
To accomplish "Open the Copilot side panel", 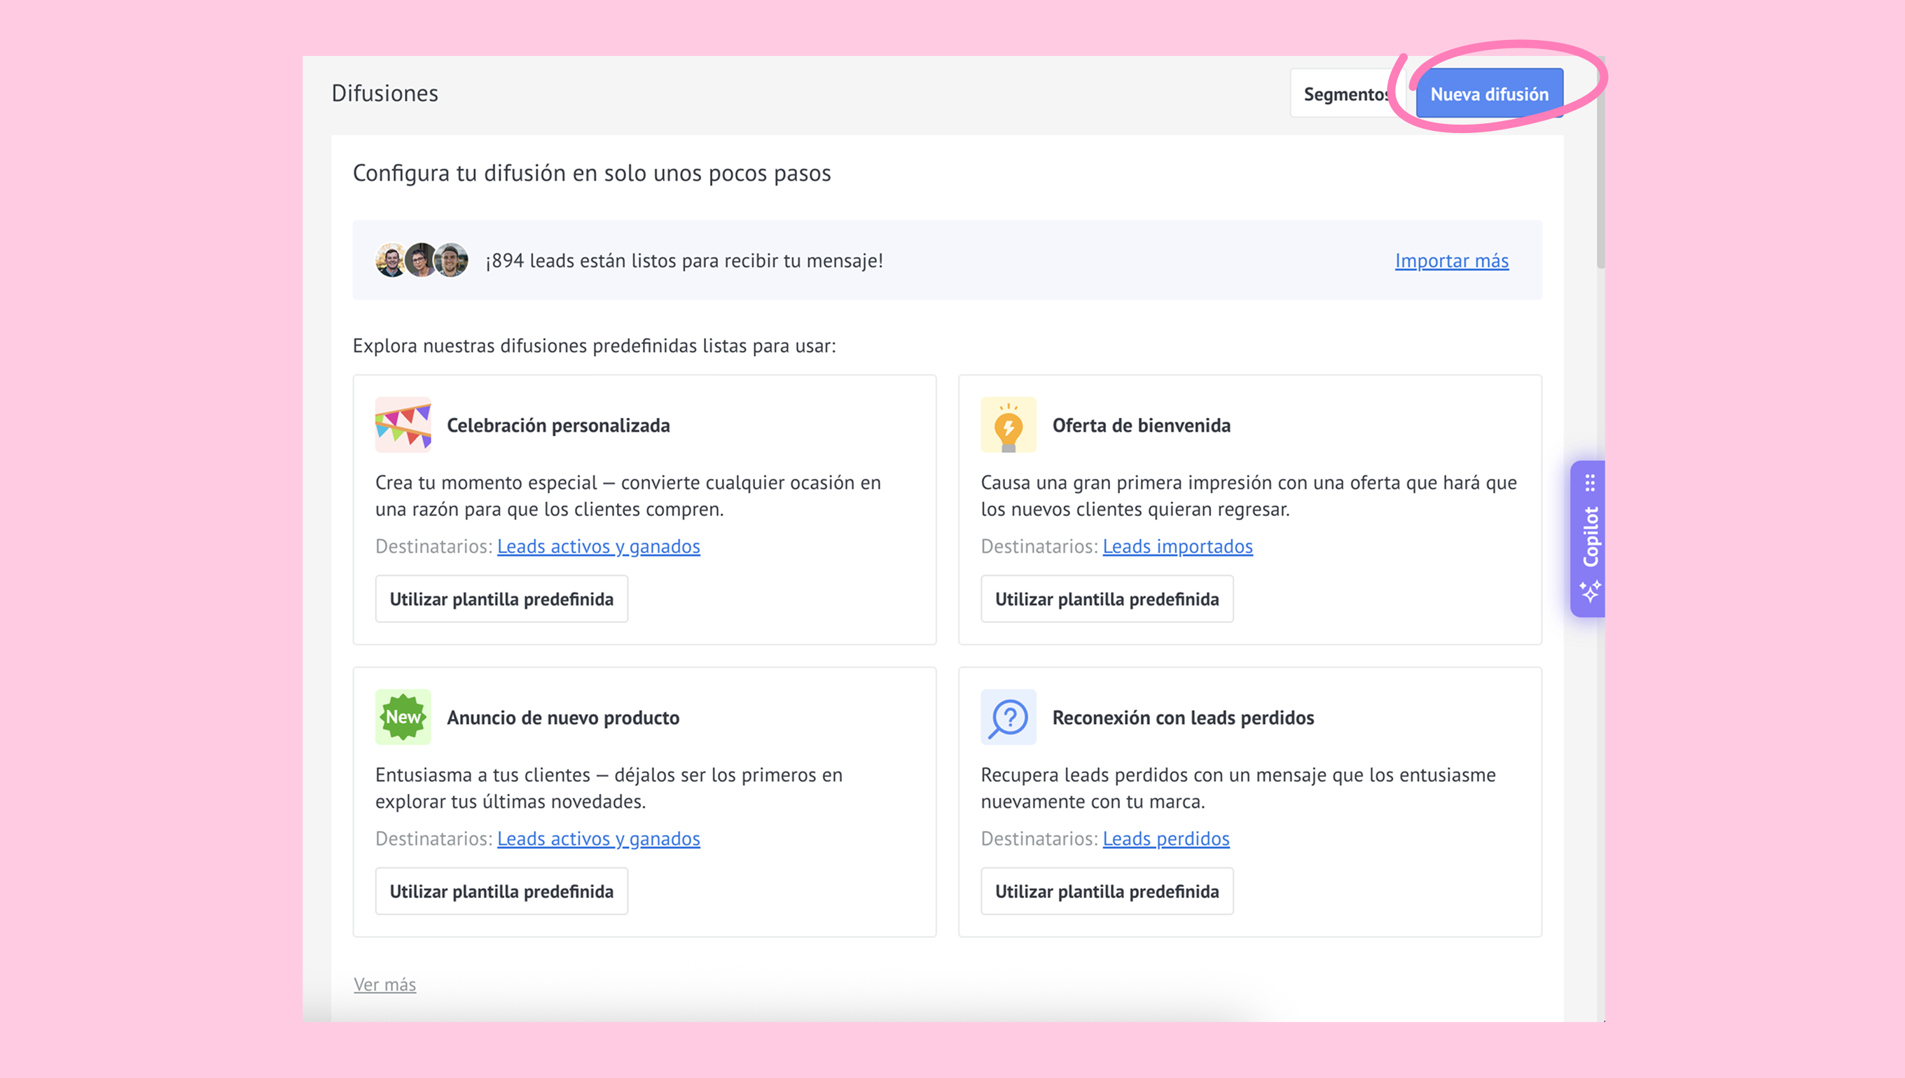I will point(1589,538).
